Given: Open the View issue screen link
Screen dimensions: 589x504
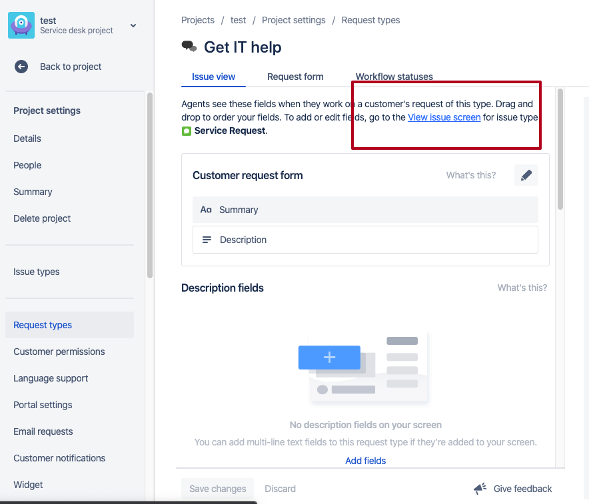Looking at the screenshot, I should click(444, 117).
